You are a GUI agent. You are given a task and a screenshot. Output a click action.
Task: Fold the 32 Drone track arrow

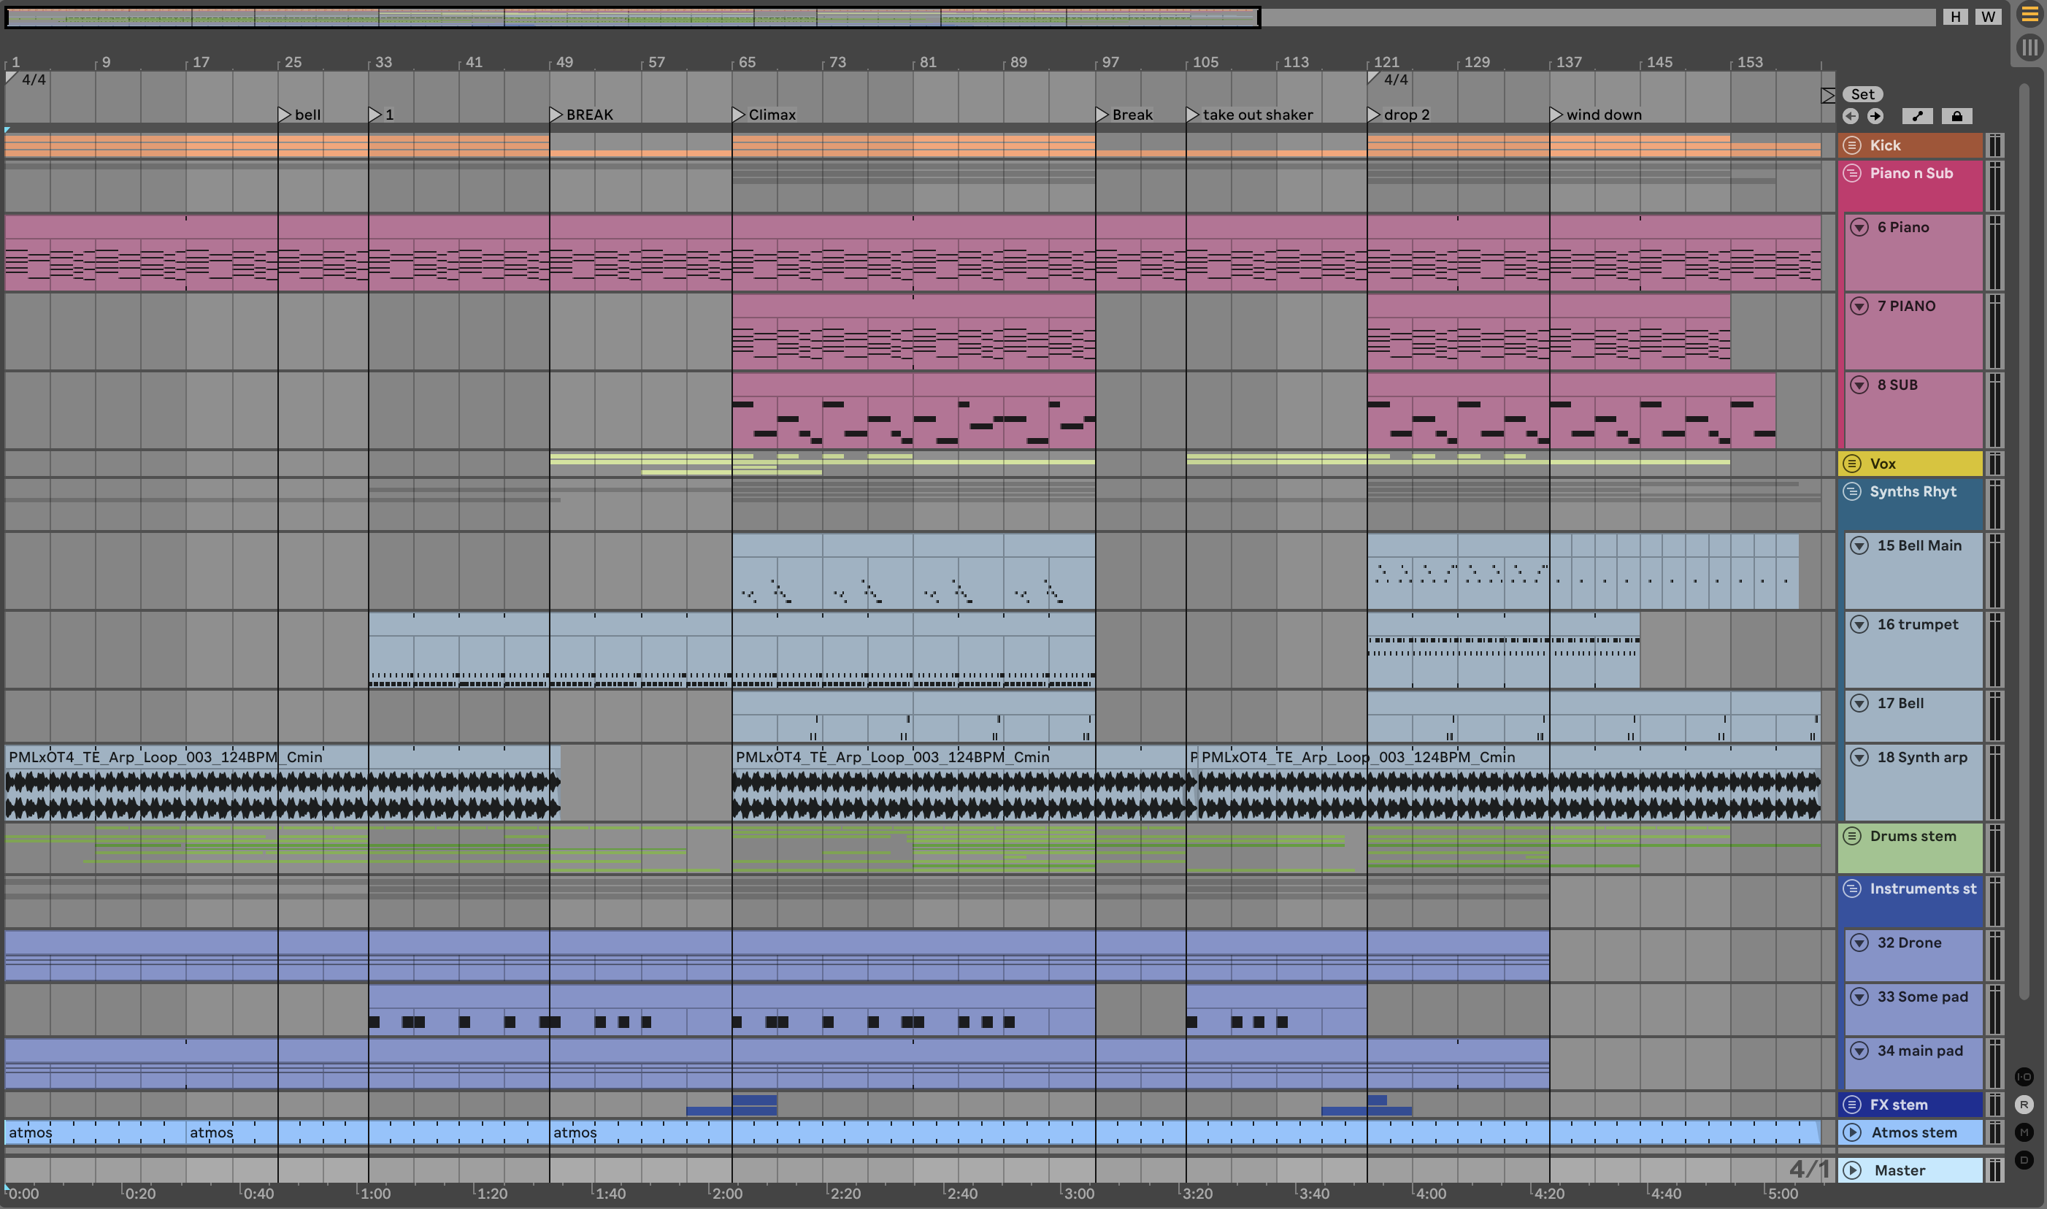(1859, 943)
